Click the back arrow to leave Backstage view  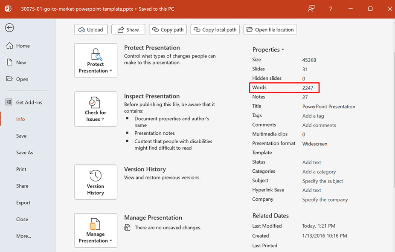9,28
